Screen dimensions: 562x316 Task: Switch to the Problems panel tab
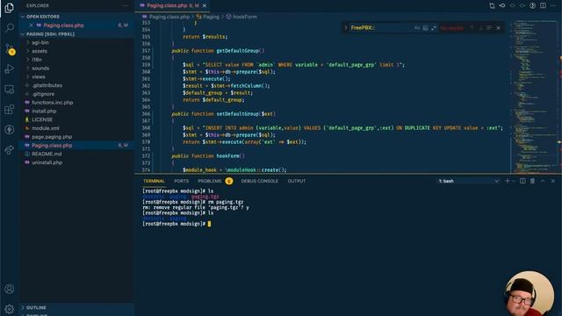(210, 182)
